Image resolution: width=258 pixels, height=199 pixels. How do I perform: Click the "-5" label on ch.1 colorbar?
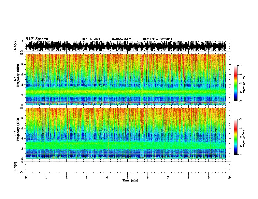(x=240, y=83)
